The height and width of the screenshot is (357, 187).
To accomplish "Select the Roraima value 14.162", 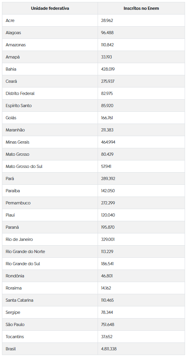I will pos(106,288).
